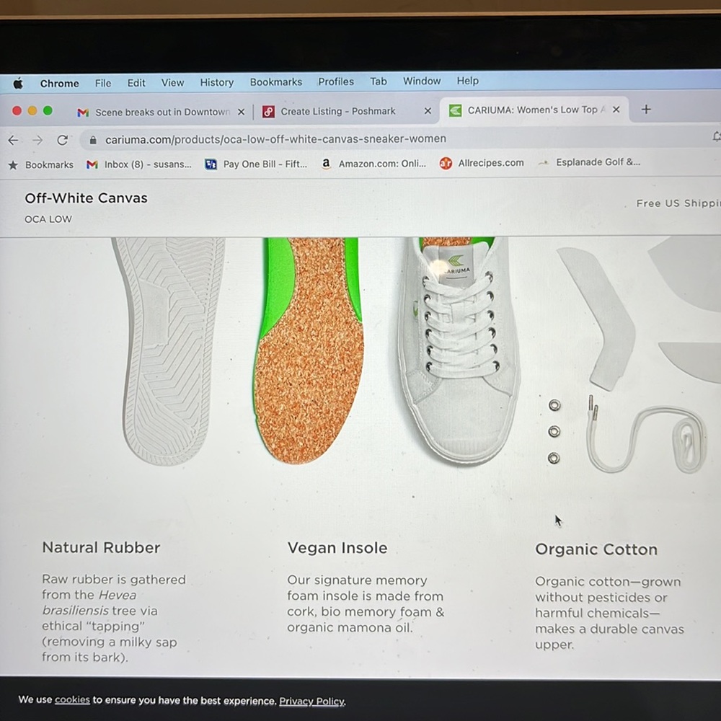Click the yellow minimize window button
This screenshot has height=721, width=721.
pos(32,111)
